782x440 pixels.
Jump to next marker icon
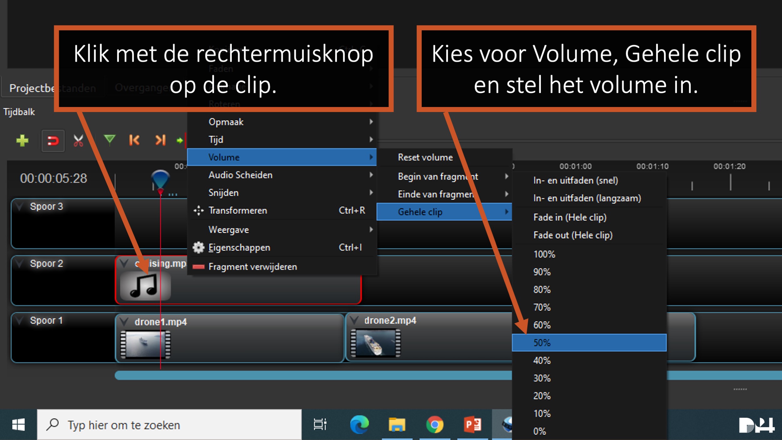(x=160, y=140)
